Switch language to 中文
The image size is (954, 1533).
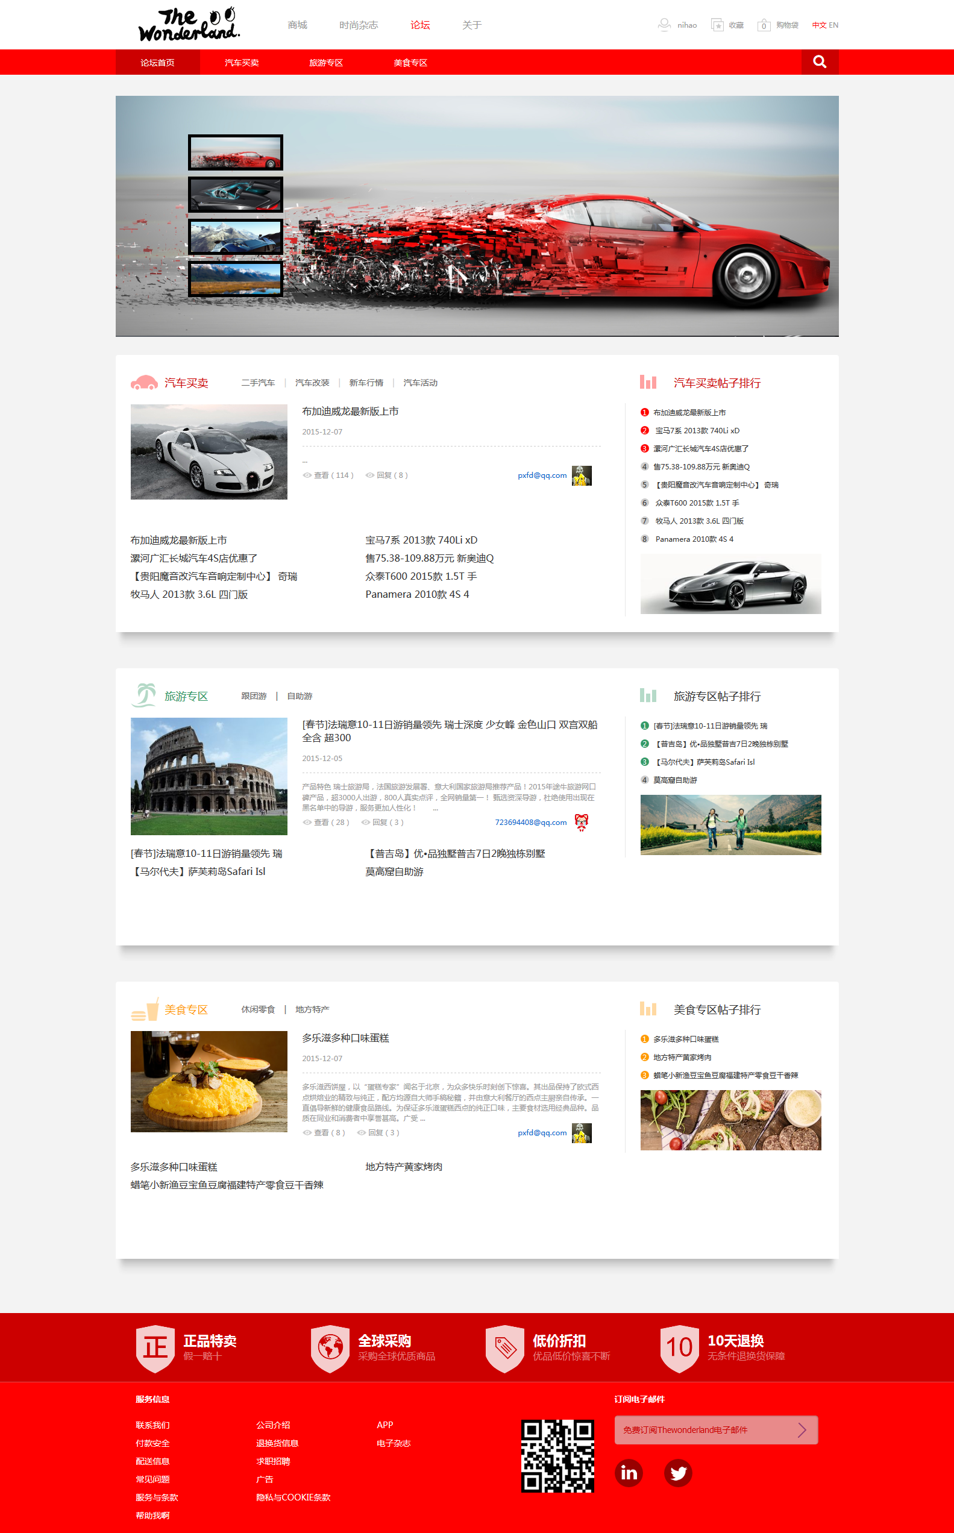(819, 25)
